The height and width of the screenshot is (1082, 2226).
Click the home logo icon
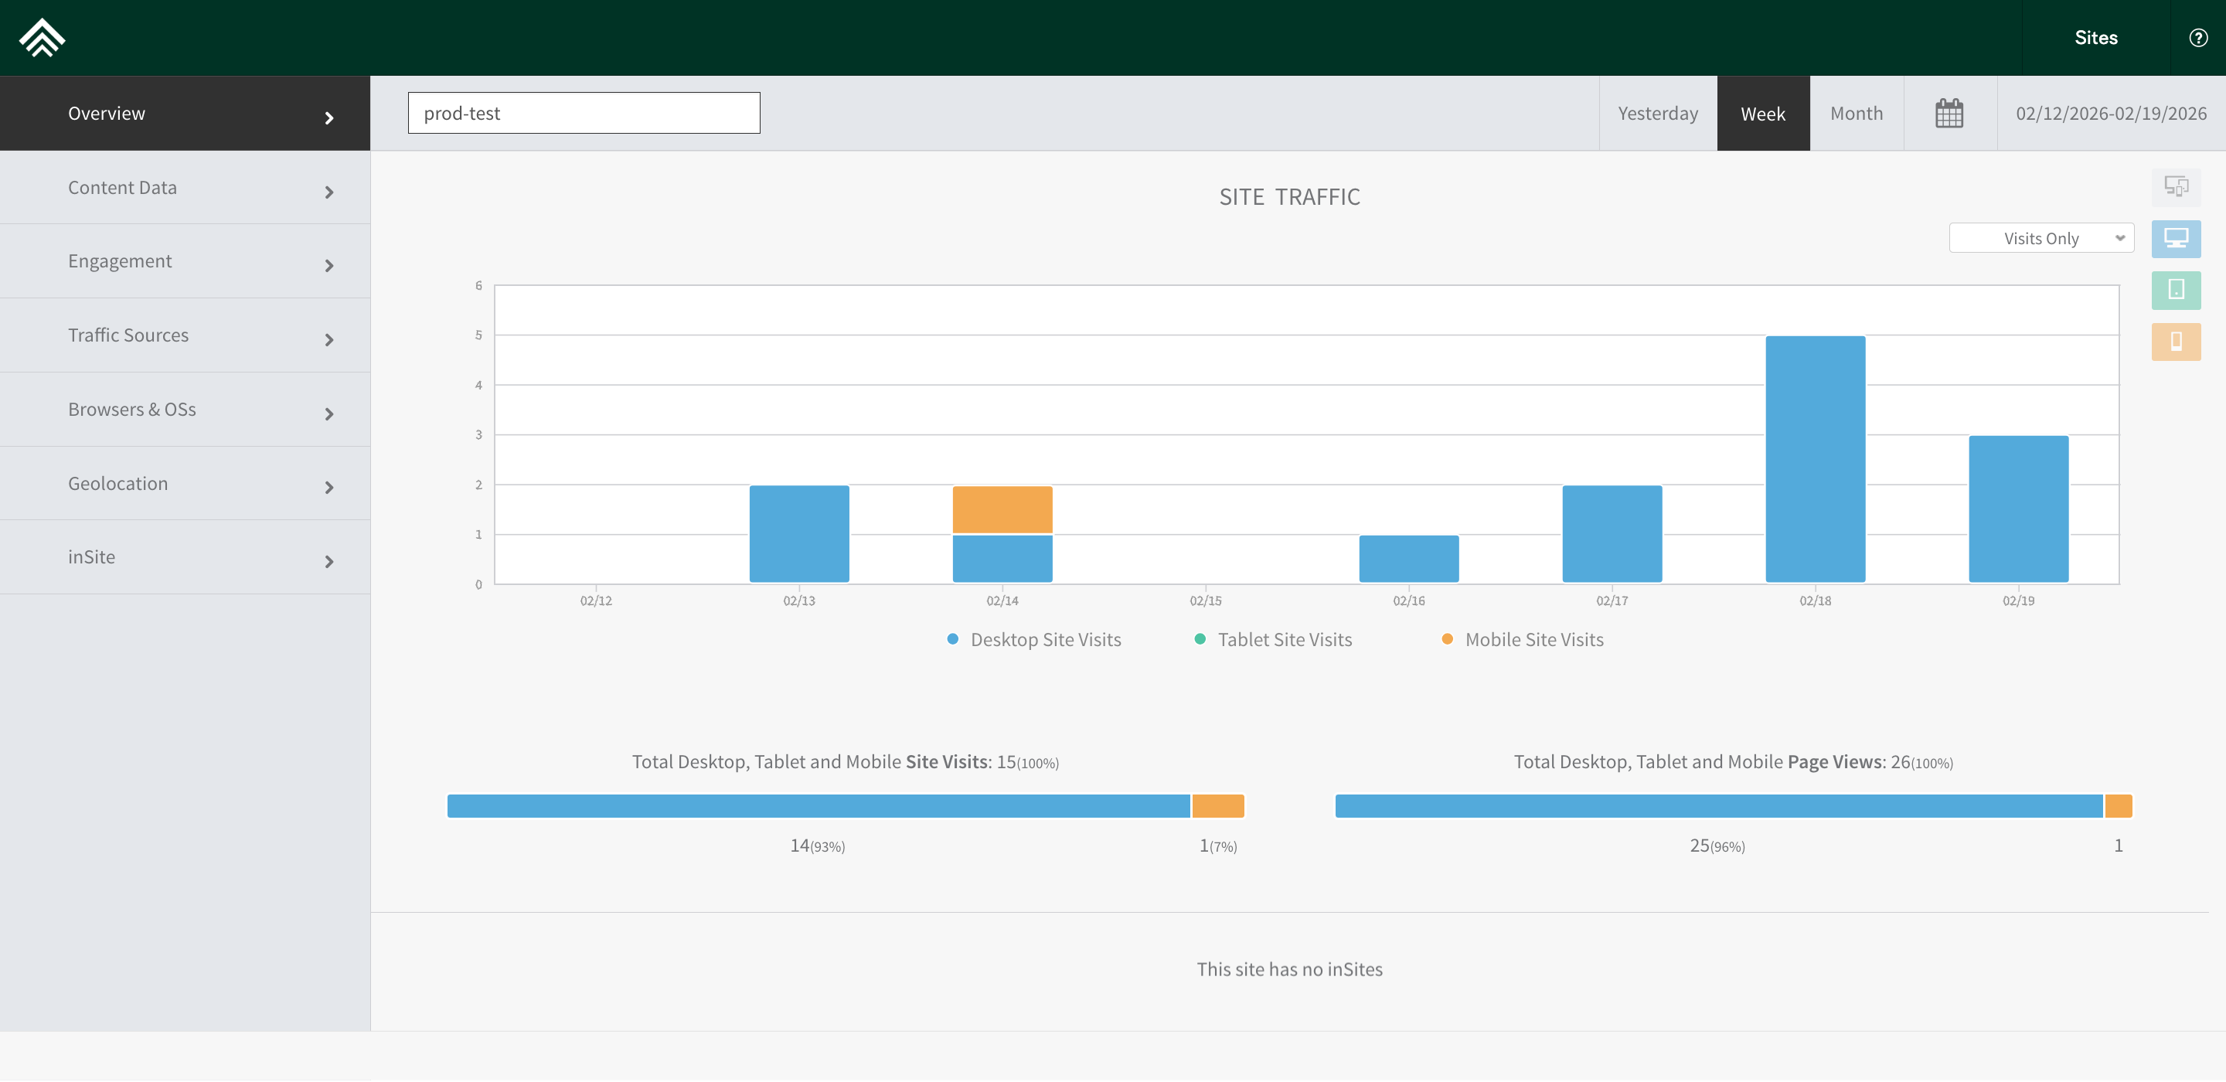tap(42, 38)
